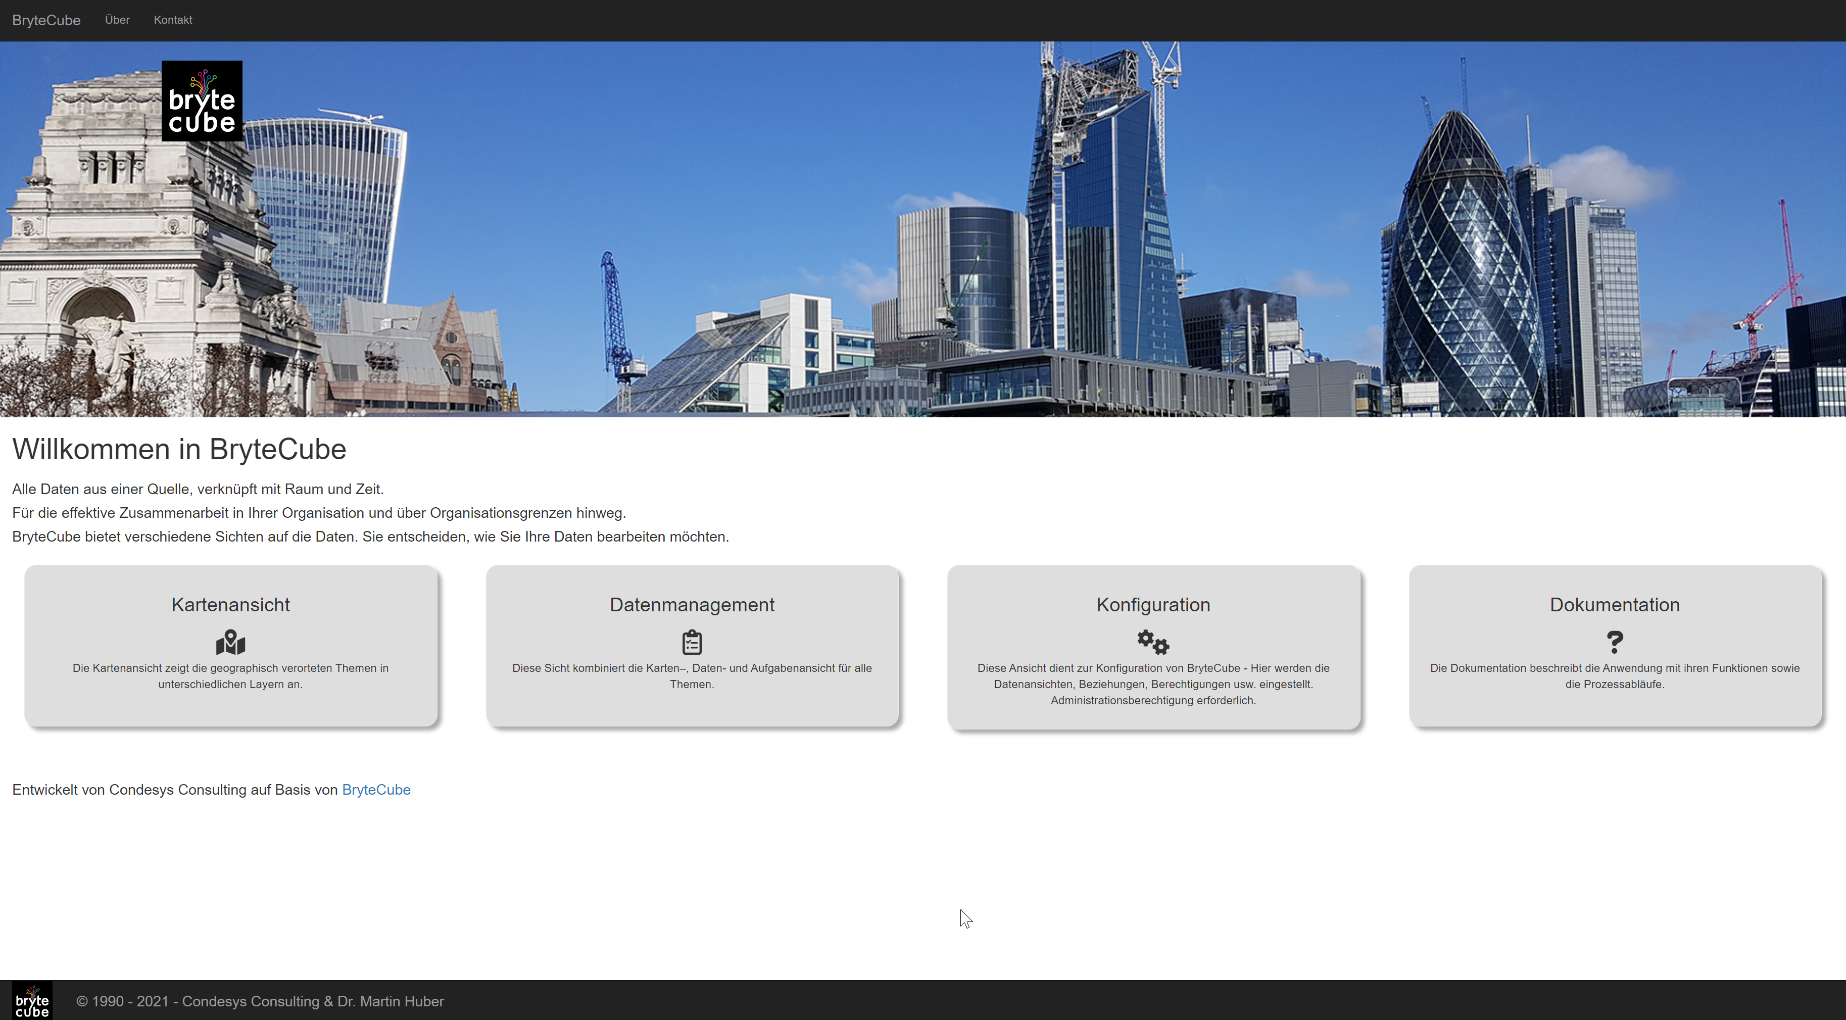
Task: Click the London skyline banner image
Action: 923,229
